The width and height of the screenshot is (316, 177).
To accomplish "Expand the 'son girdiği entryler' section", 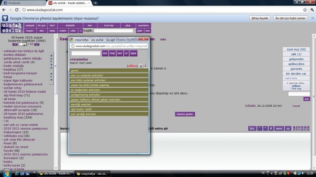I will (x=109, y=114).
